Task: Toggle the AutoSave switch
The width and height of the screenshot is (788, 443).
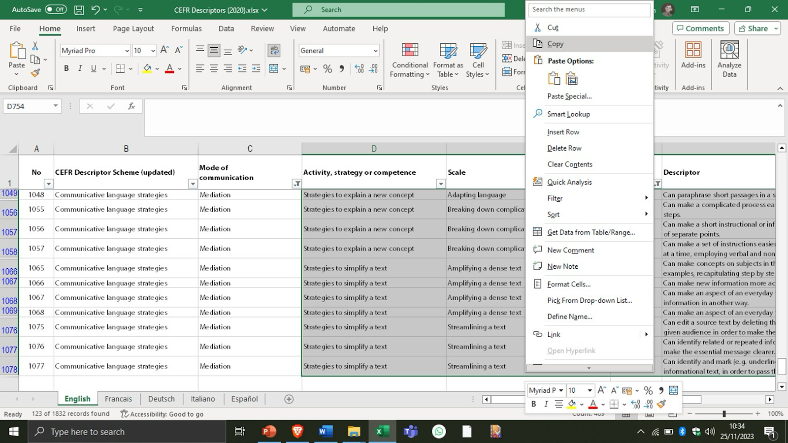Action: 56,10
